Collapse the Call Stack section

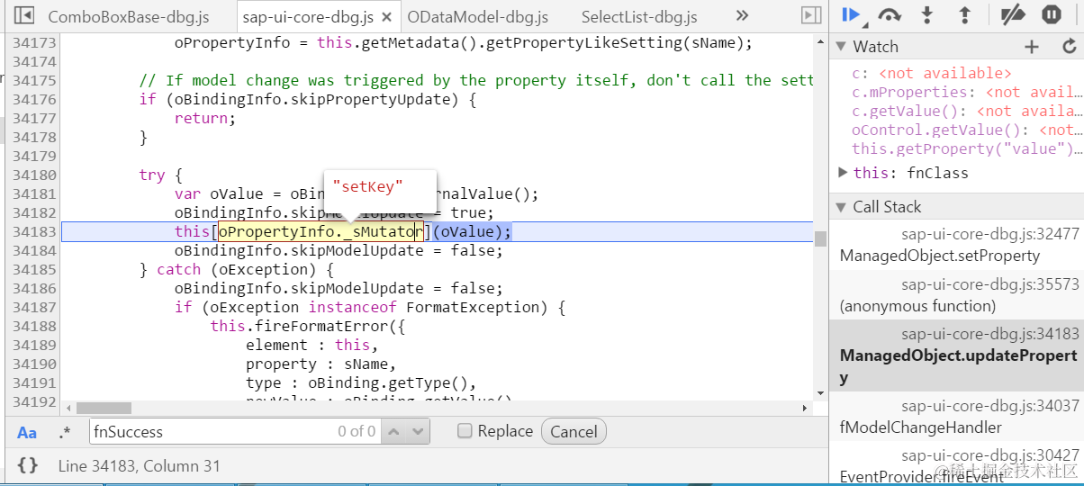[x=841, y=207]
